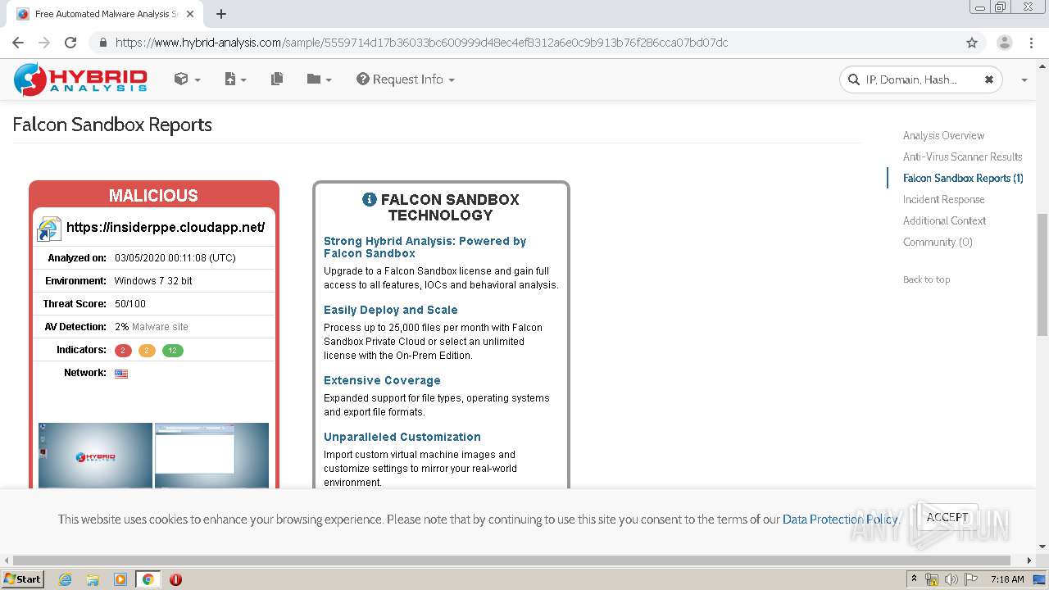Screen dimensions: 1049x590
Task: Bookmark this page with the star icon
Action: 972,43
